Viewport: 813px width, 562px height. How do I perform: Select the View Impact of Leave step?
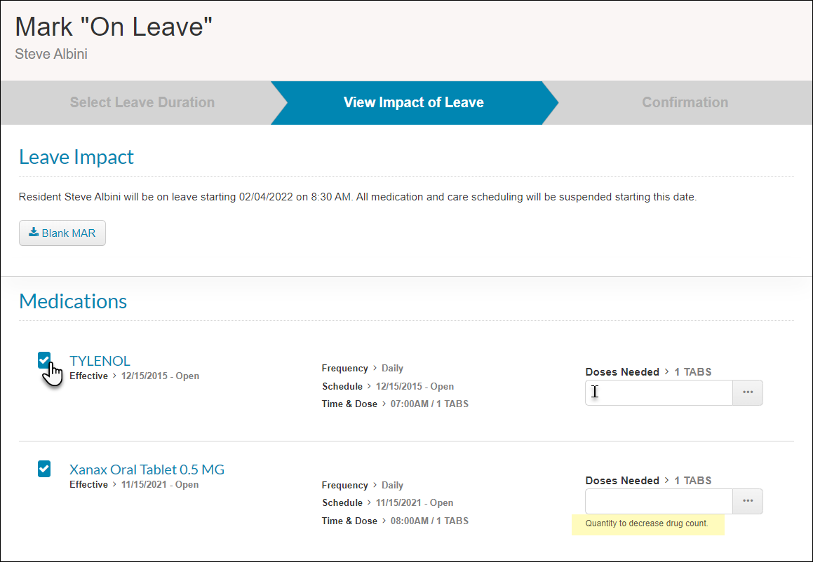413,102
